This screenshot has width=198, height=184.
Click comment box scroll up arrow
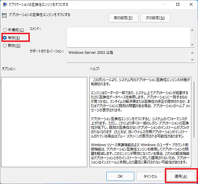[192, 30]
